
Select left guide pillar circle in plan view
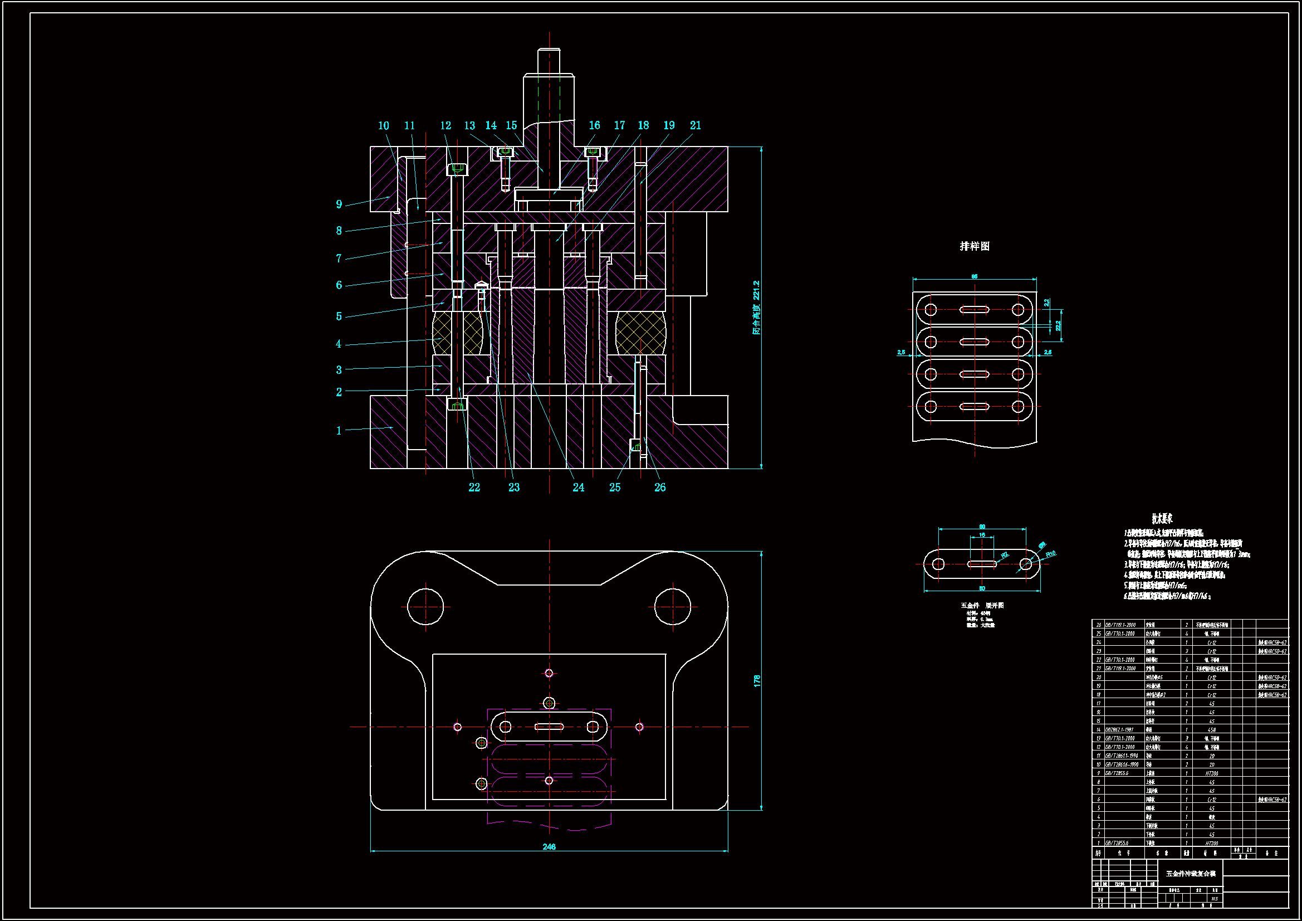425,607
